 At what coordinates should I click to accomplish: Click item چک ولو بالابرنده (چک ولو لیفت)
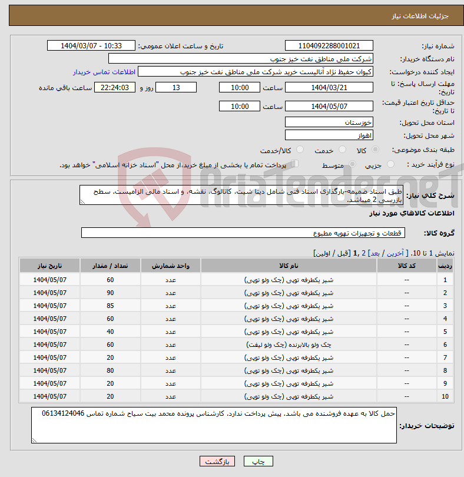pyautogui.click(x=289, y=344)
